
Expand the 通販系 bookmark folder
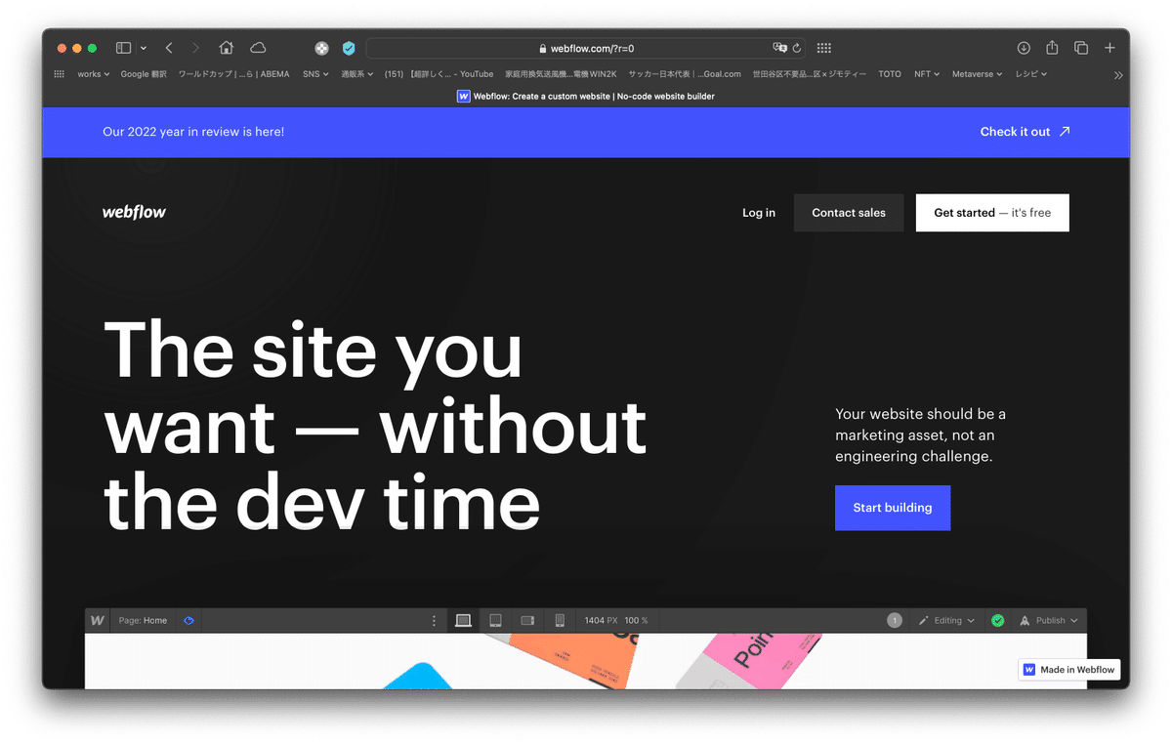click(357, 74)
